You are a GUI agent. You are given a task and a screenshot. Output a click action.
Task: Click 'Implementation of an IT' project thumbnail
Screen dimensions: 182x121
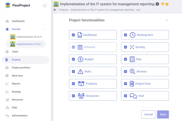[13, 37]
